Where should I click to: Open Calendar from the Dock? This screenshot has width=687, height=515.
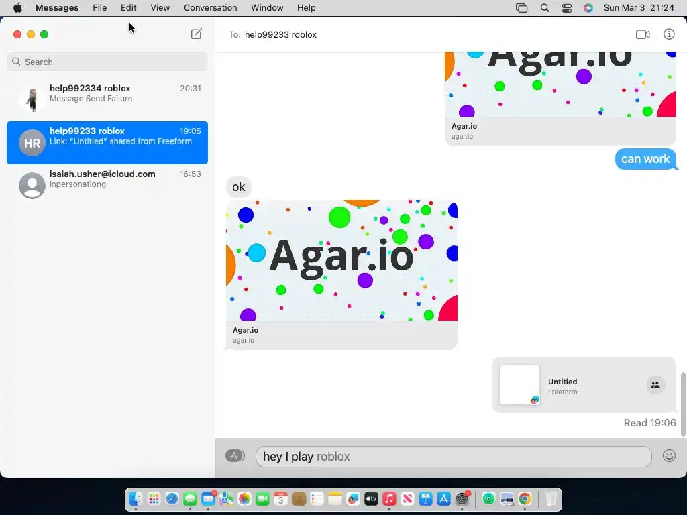(x=281, y=499)
